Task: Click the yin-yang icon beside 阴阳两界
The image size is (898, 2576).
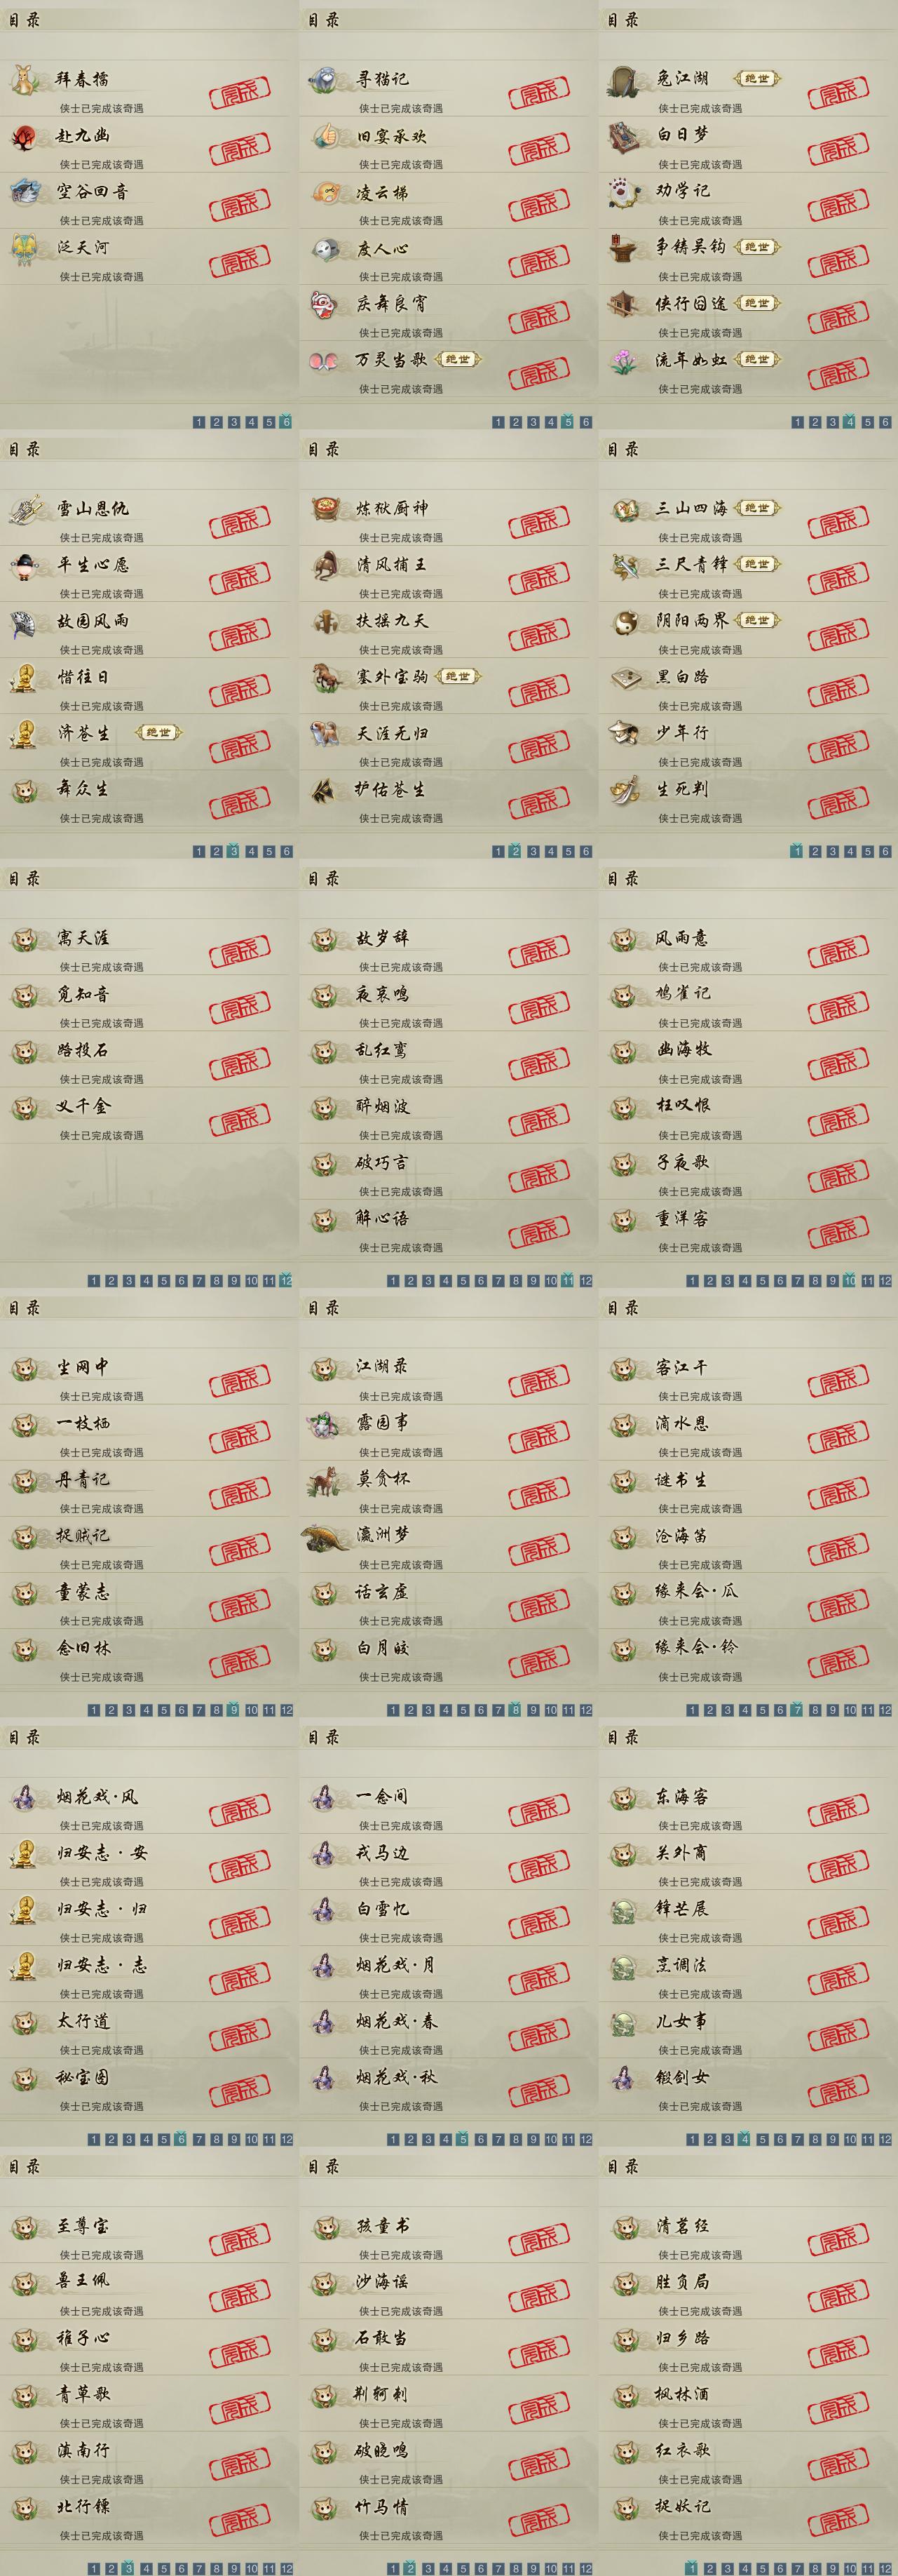Action: pyautogui.click(x=625, y=621)
